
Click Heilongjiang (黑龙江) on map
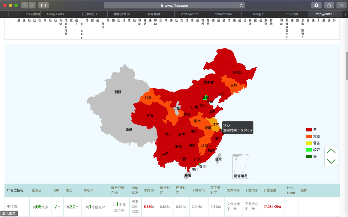click(238, 72)
